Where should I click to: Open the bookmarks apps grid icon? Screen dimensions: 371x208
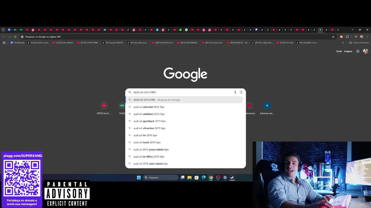tap(4, 43)
